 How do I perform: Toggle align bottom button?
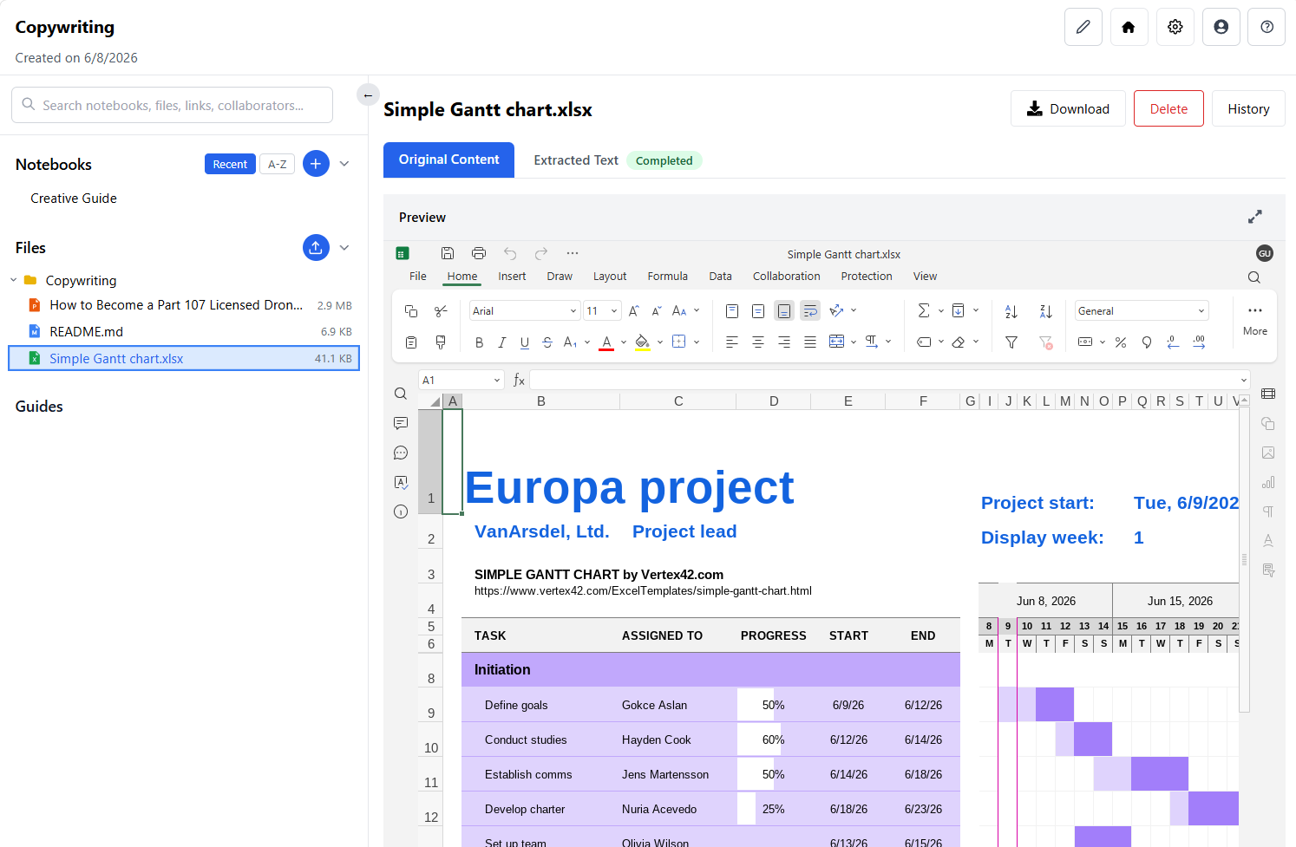coord(784,310)
